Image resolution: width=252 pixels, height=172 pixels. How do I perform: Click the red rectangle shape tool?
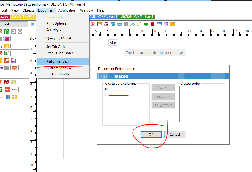tap(153, 24)
